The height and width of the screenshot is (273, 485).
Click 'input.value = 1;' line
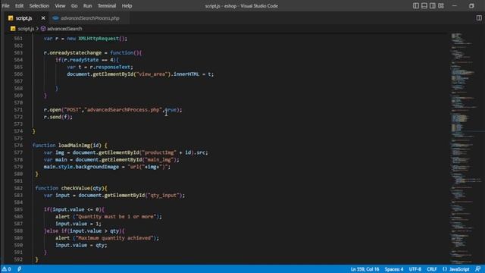coord(78,224)
